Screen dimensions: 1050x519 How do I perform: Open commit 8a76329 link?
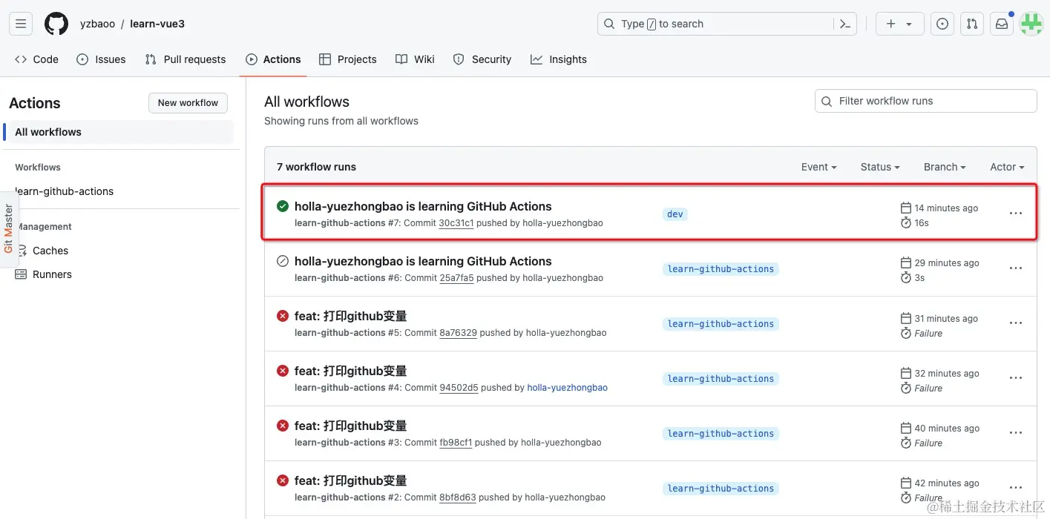tap(458, 333)
